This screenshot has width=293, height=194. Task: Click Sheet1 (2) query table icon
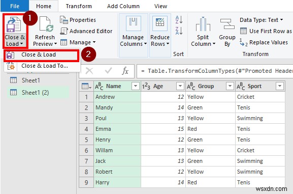click(13, 92)
